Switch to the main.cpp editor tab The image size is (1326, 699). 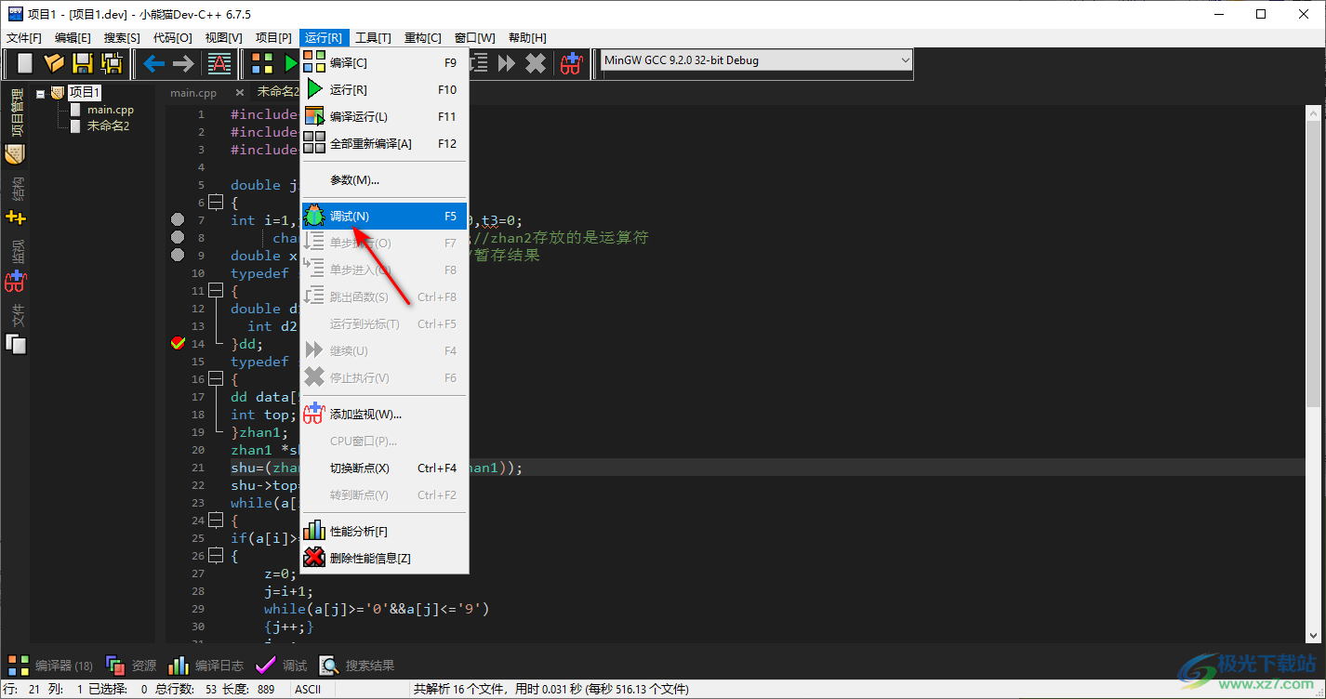point(193,93)
